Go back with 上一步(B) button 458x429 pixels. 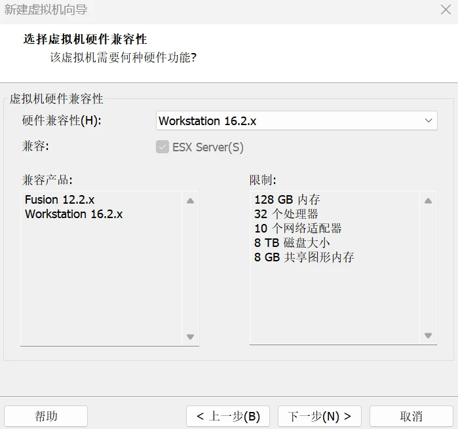(x=228, y=416)
